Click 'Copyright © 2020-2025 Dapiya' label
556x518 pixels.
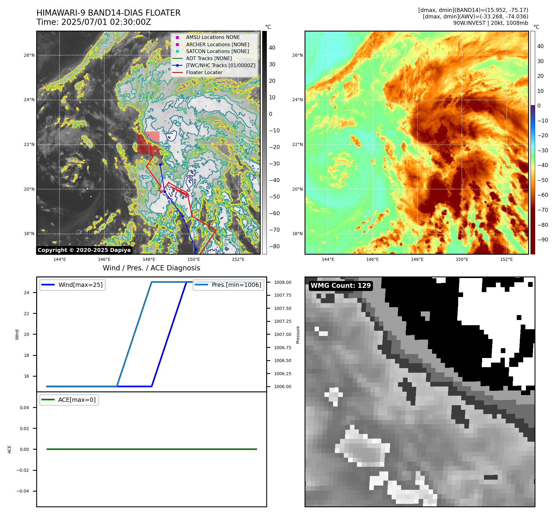click(84, 250)
